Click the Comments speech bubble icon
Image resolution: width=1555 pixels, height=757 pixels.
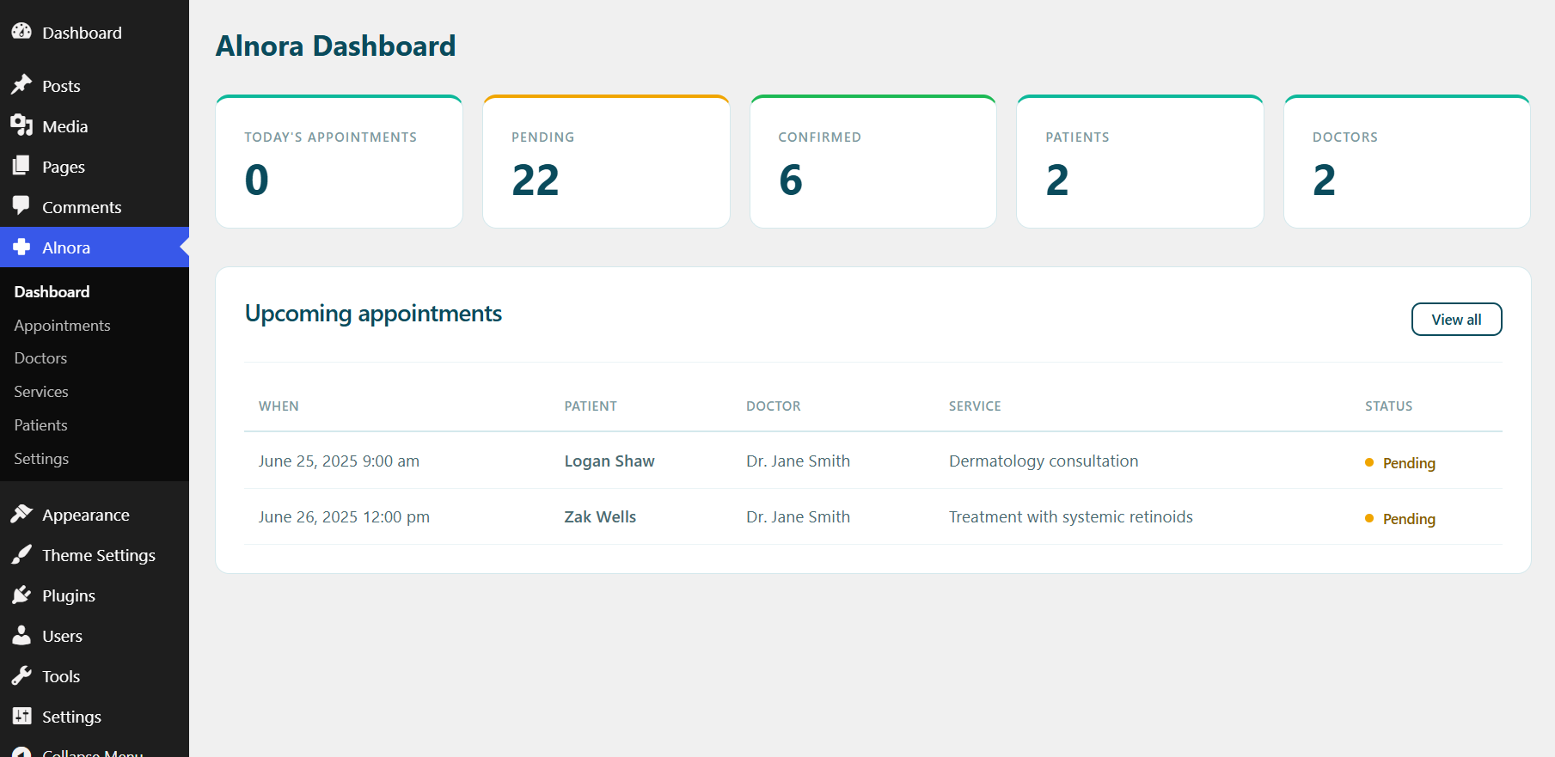[x=21, y=206]
